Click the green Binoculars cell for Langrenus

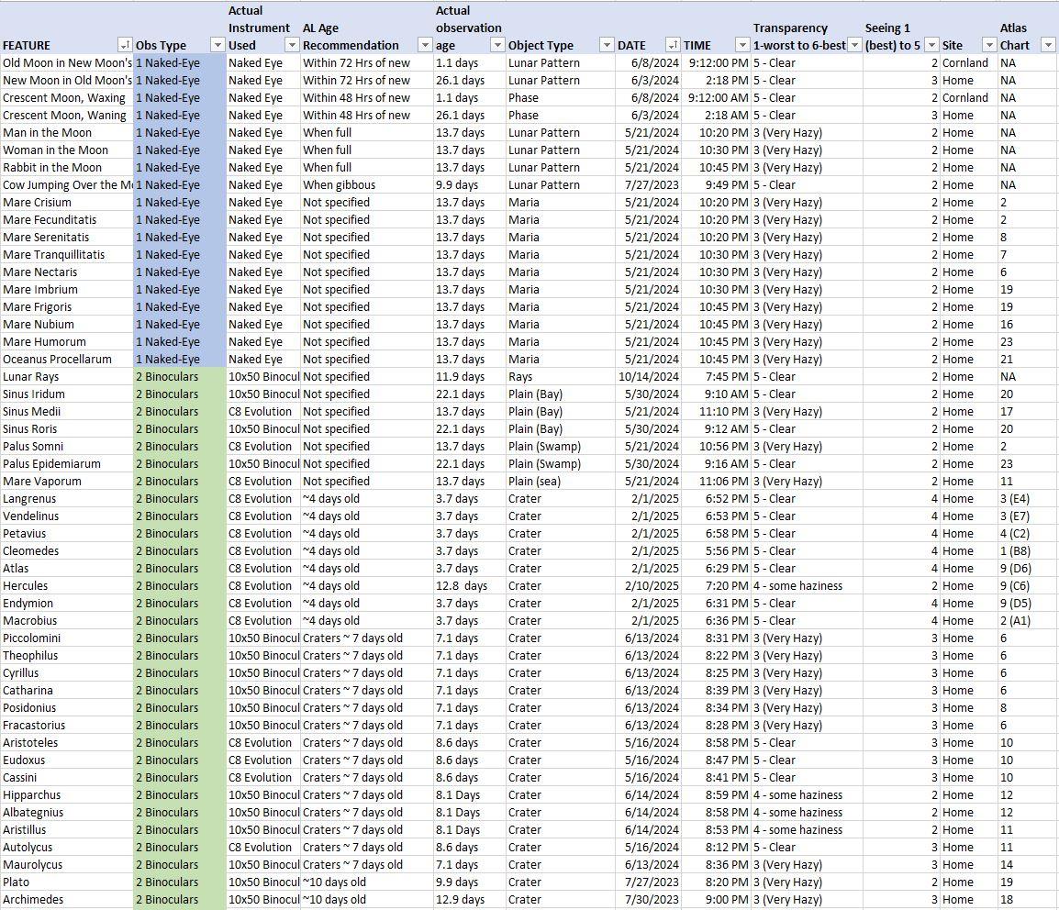(180, 499)
